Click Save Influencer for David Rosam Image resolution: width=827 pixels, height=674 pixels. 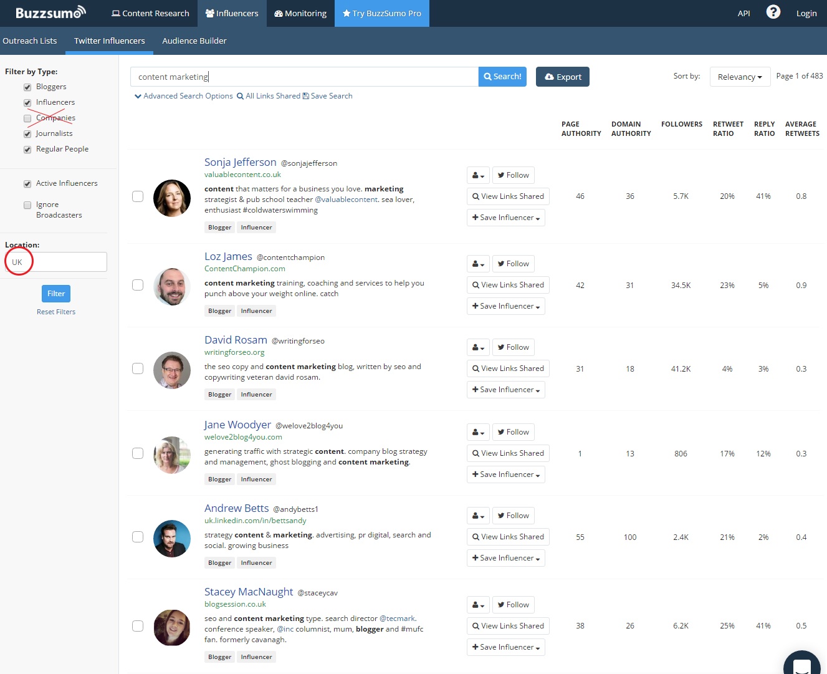coord(506,390)
